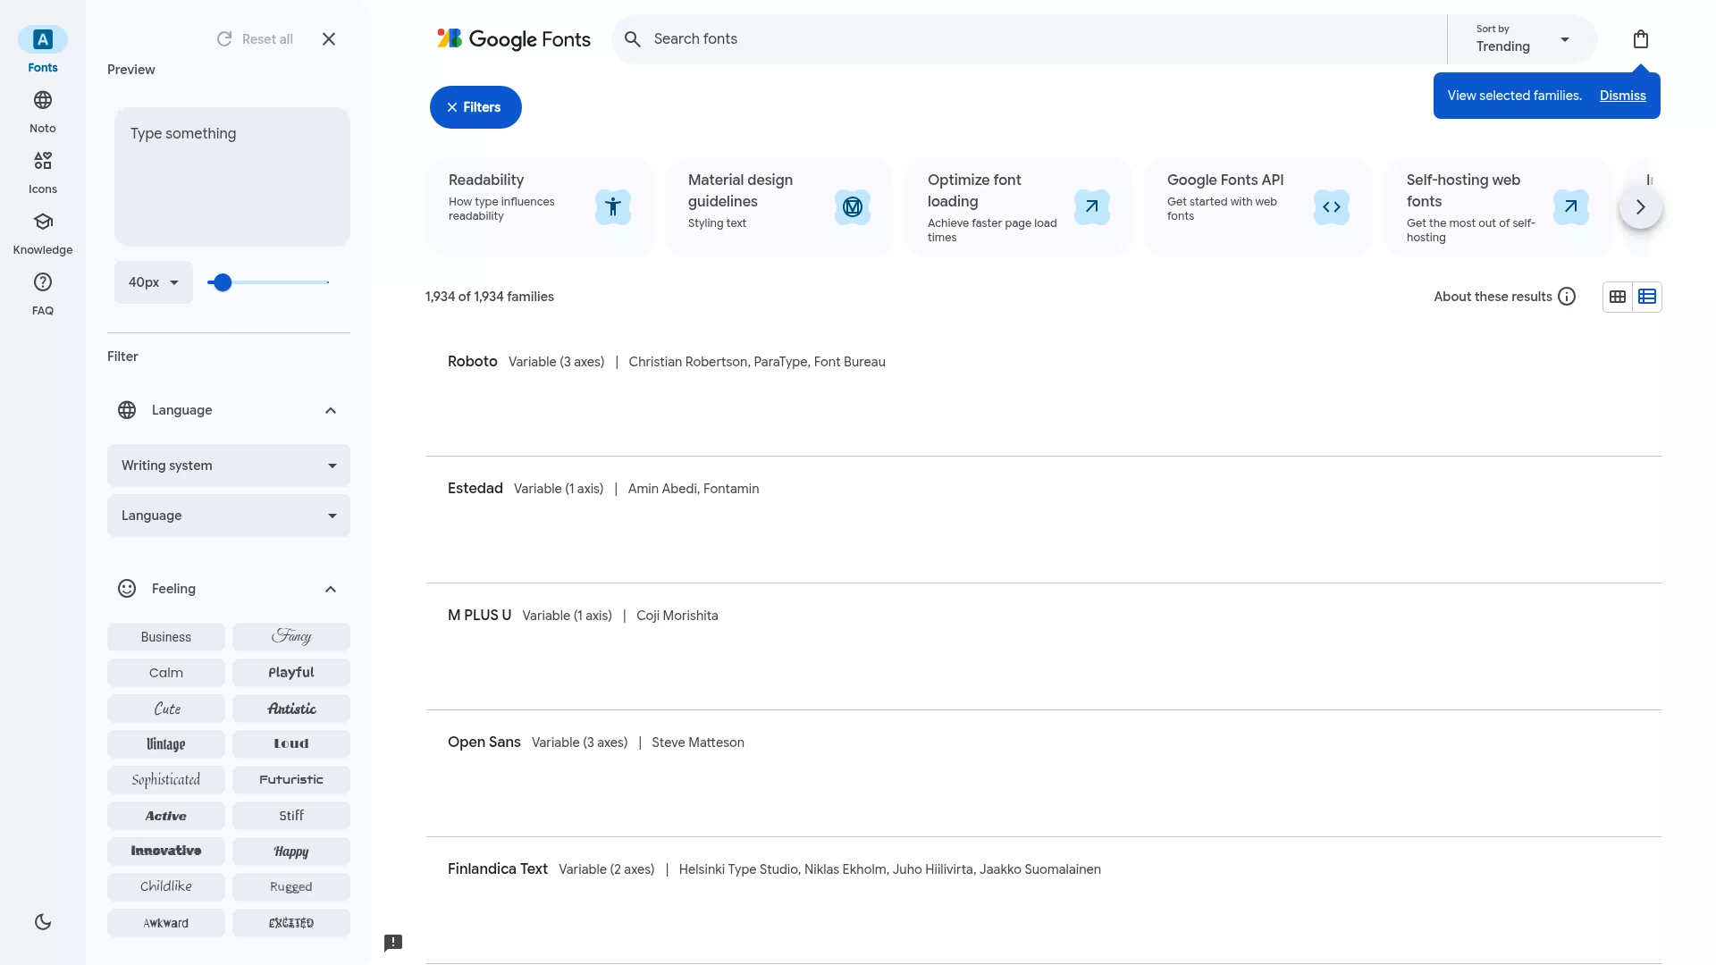Toggle the Awkward feeling filter

[166, 923]
